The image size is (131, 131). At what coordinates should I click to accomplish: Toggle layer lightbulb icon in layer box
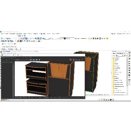[x=61, y=38]
